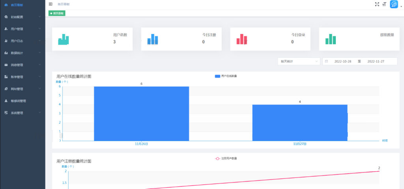404x189 pixels.
Task: Open the font size adjustment icon
Action: coord(384,4)
